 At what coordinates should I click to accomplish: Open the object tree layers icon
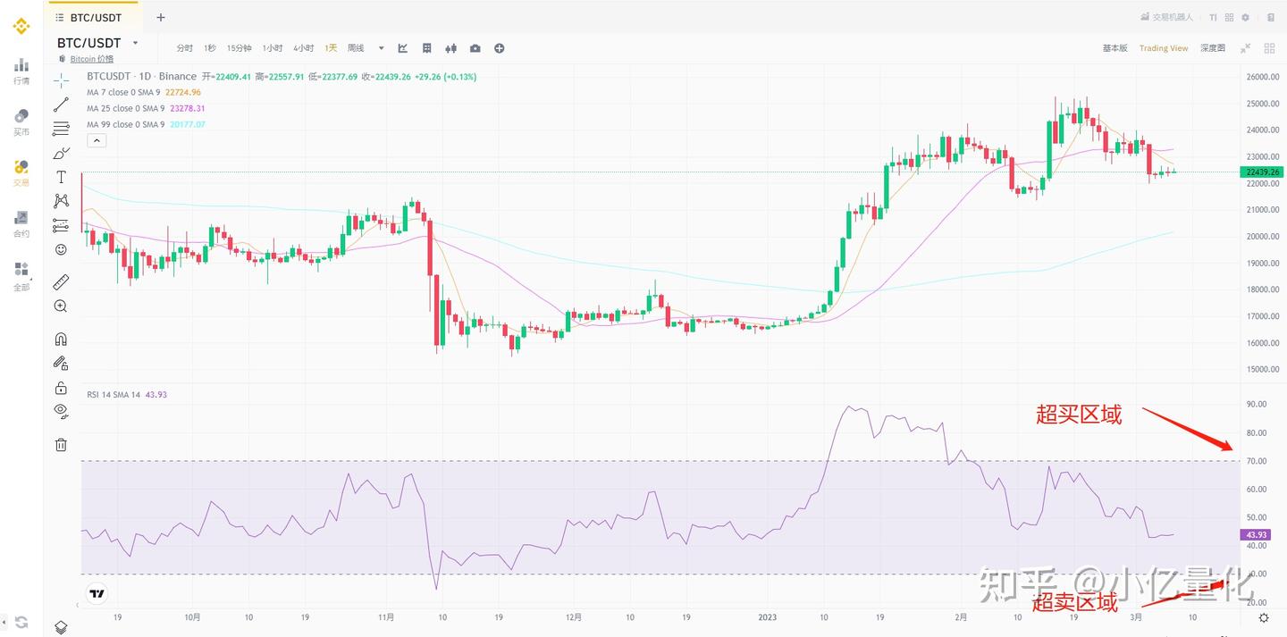click(x=61, y=627)
